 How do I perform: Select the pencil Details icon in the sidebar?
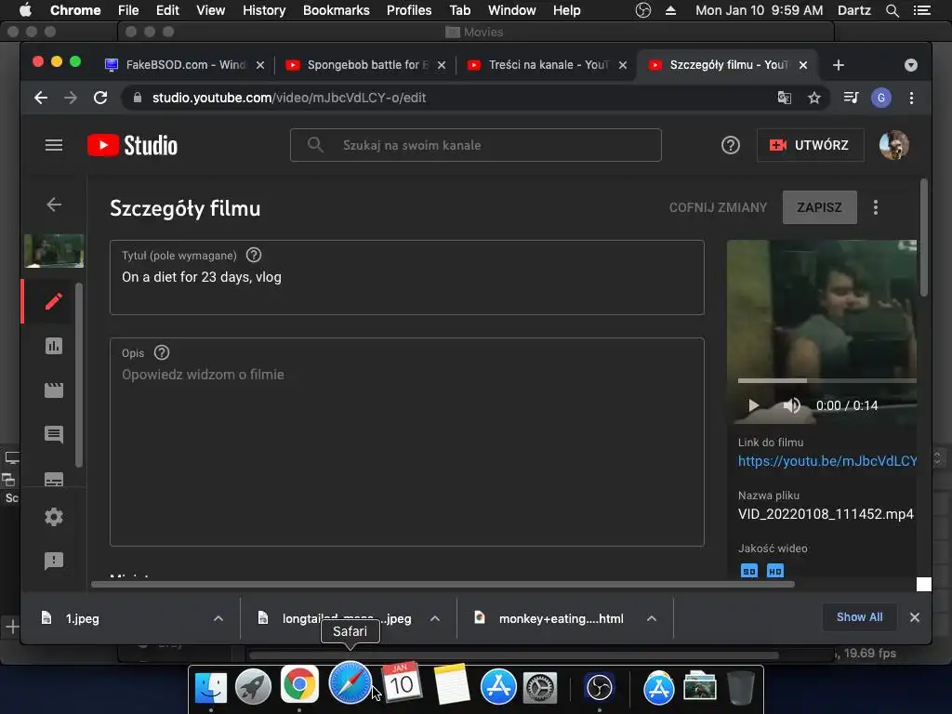[x=53, y=301]
